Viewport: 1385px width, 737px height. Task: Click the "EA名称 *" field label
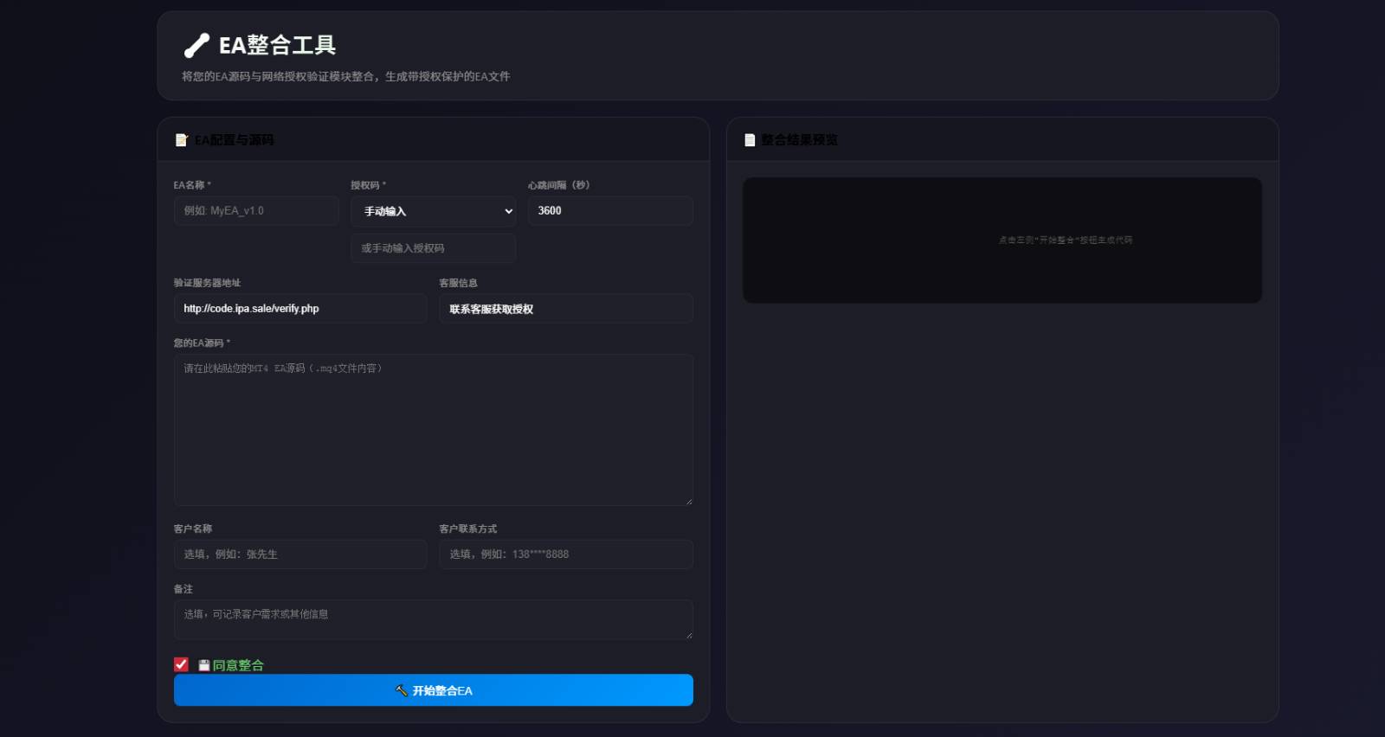192,185
